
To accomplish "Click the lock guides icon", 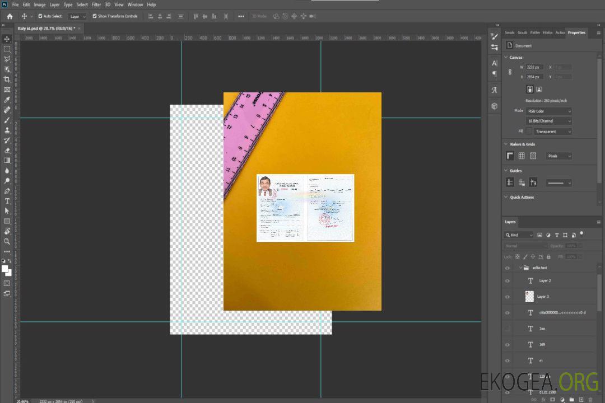I will click(x=522, y=182).
